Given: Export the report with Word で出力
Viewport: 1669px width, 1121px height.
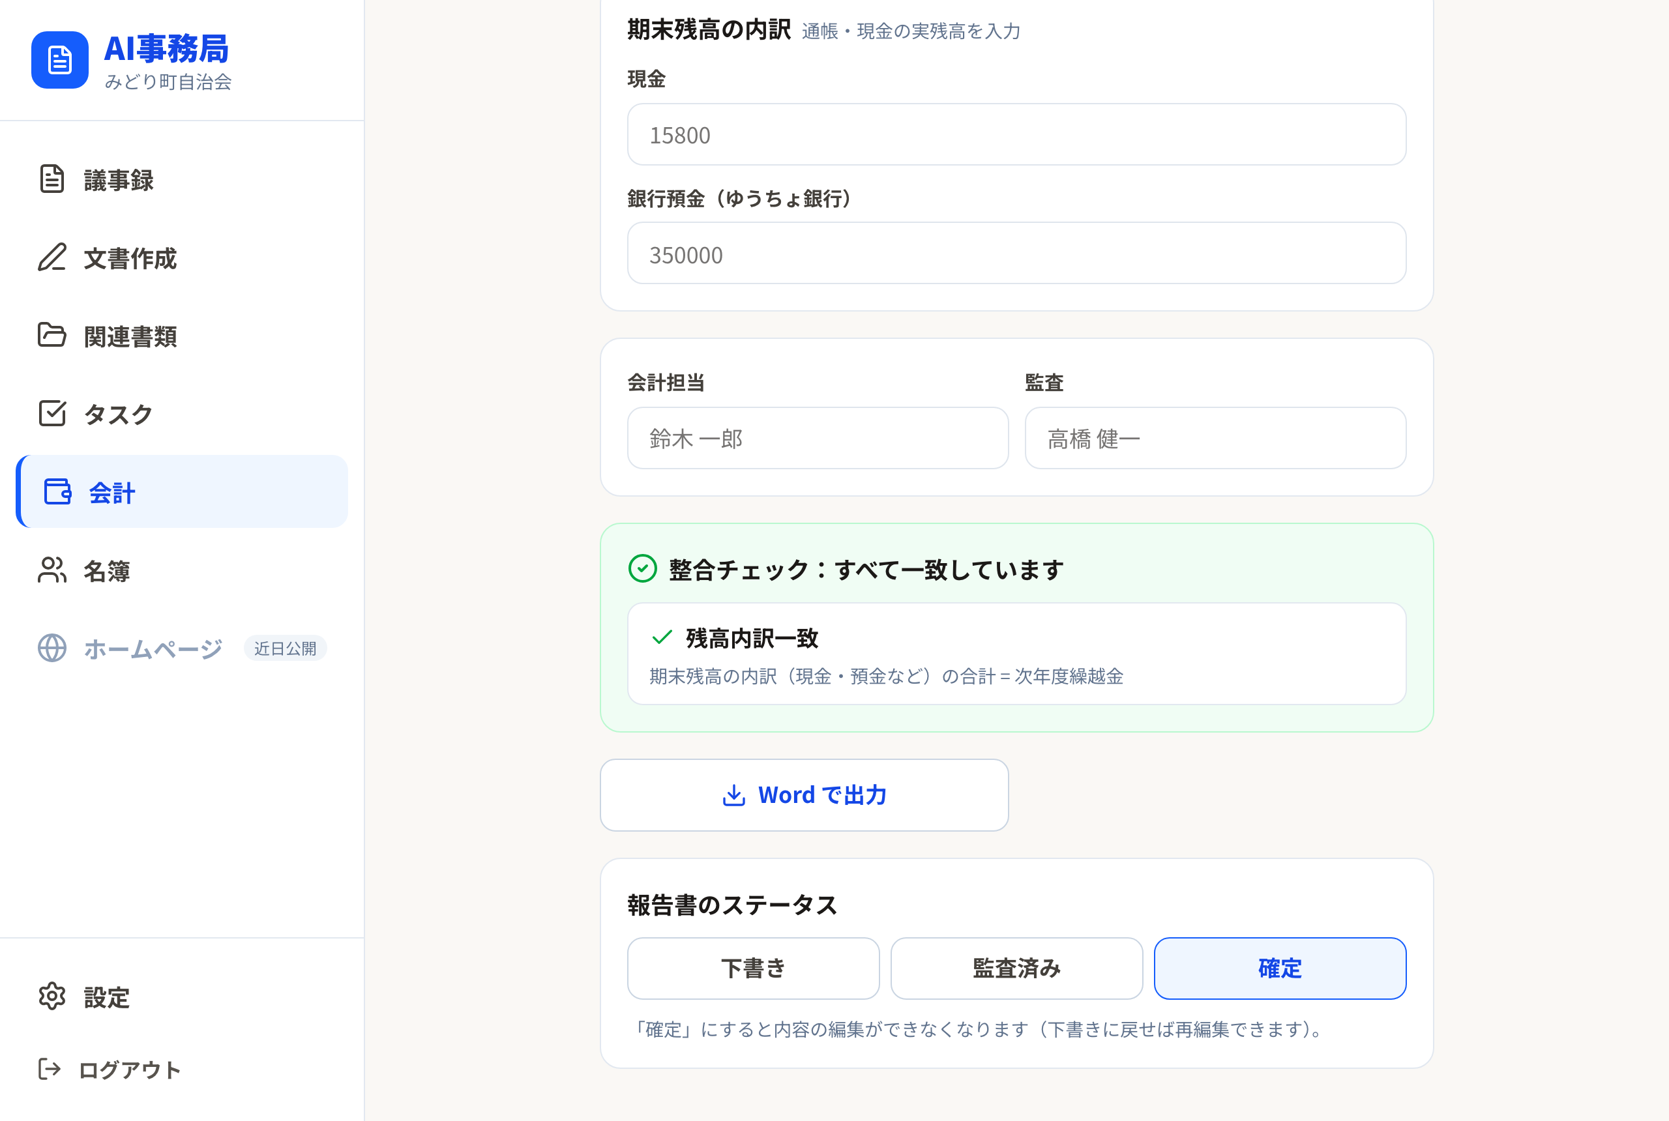Looking at the screenshot, I should 804,795.
